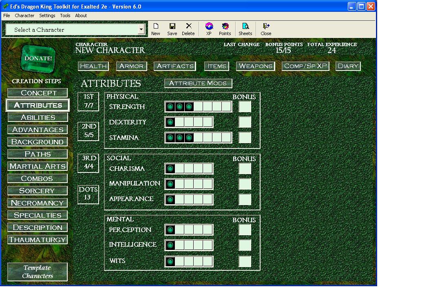The width and height of the screenshot is (444, 296).
Task: Click the Stamina bonus box
Action: tap(245, 138)
